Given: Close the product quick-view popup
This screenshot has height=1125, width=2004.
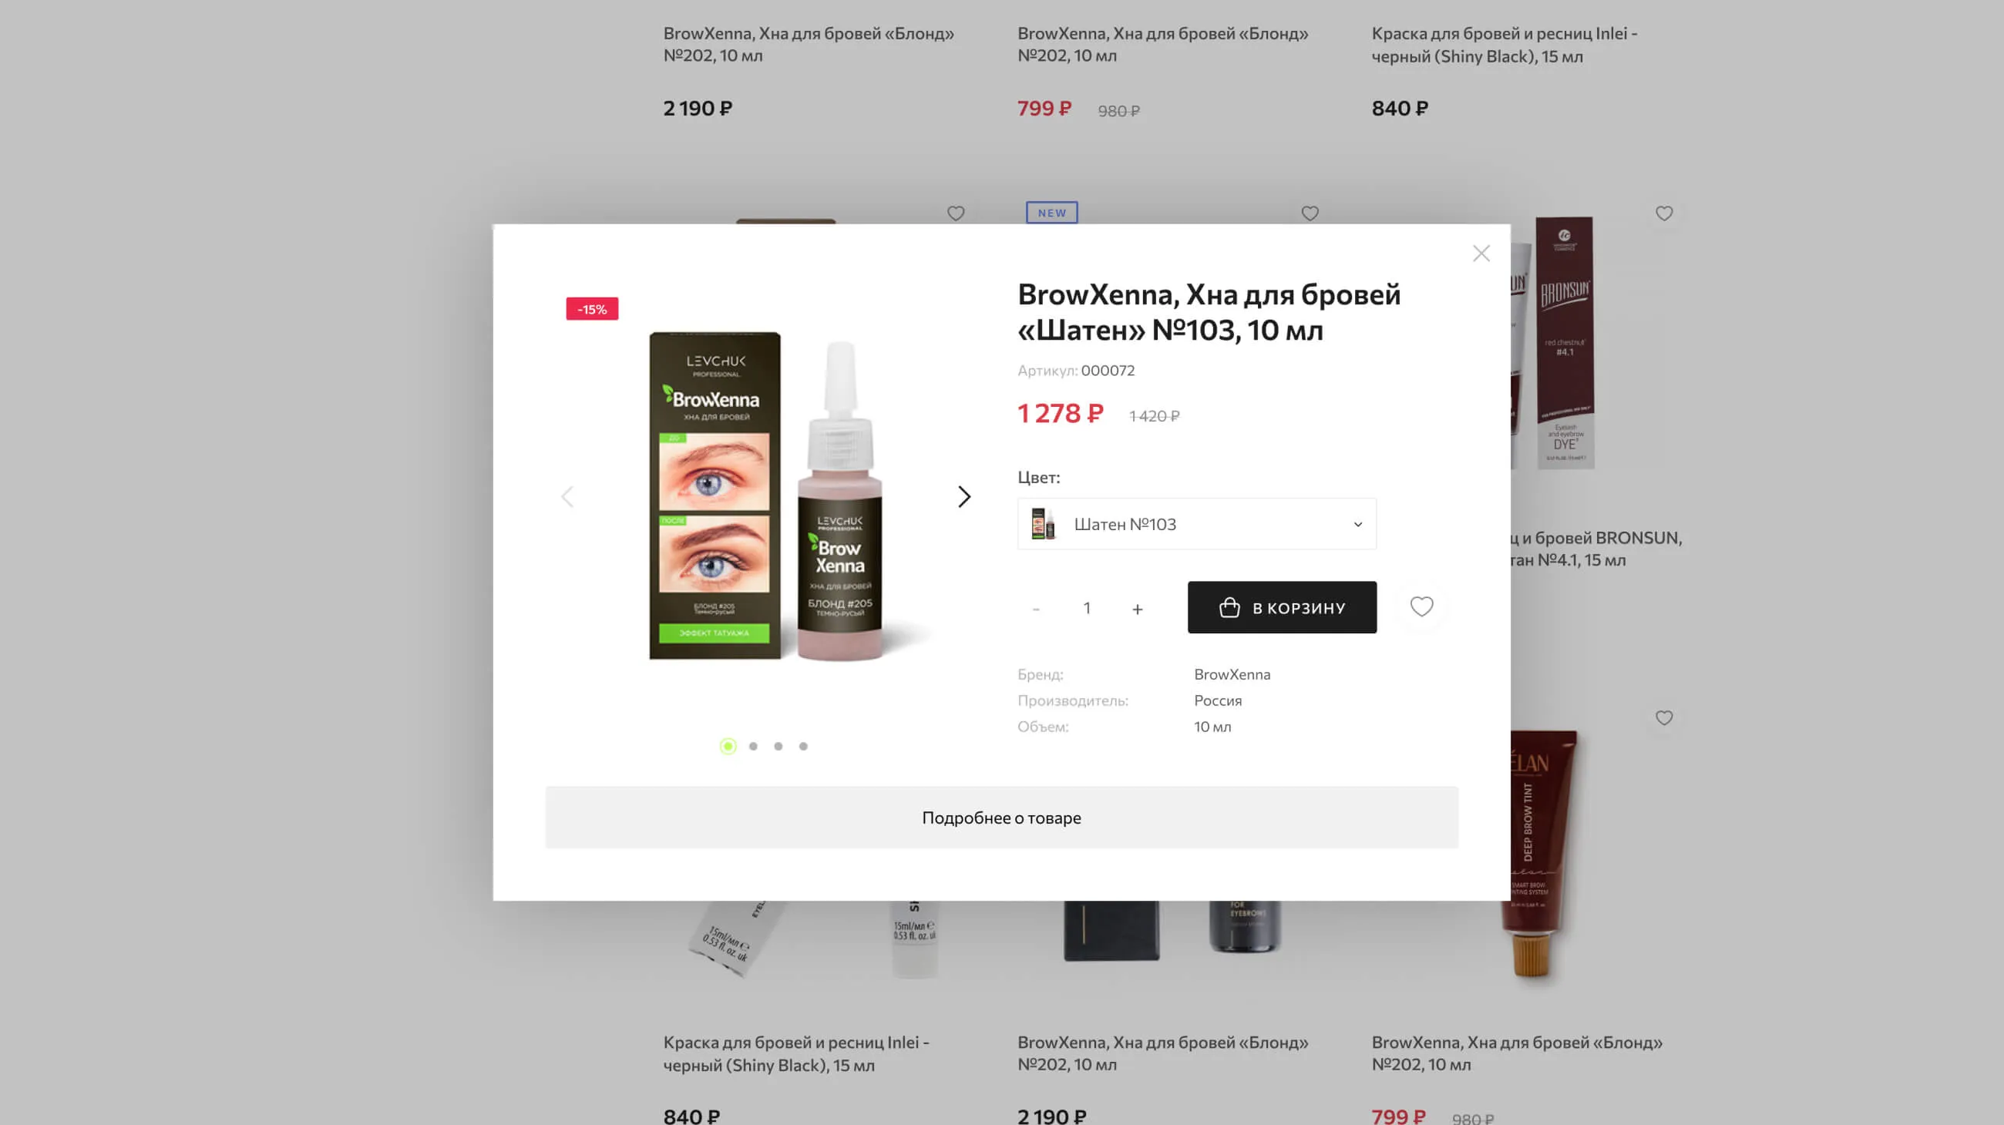Looking at the screenshot, I should tap(1481, 254).
